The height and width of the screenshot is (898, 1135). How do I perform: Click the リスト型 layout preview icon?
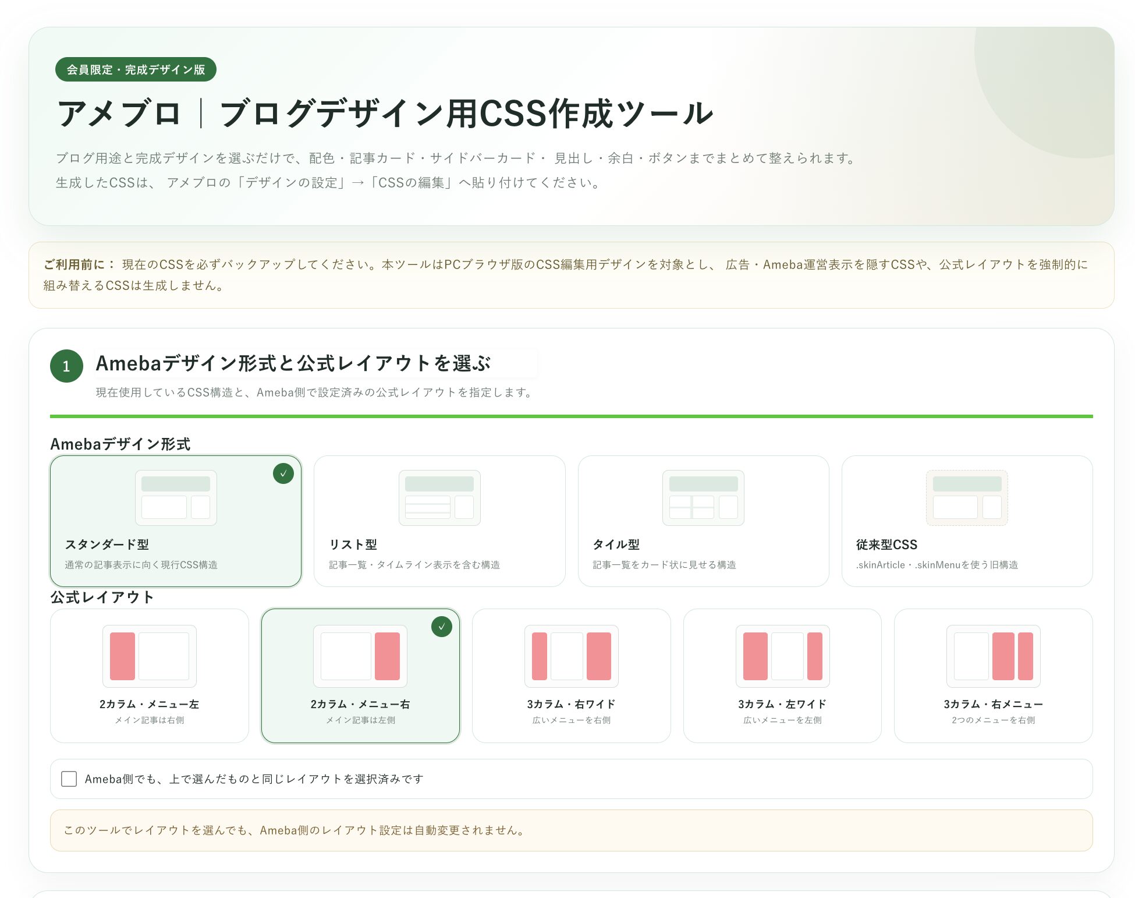[439, 498]
